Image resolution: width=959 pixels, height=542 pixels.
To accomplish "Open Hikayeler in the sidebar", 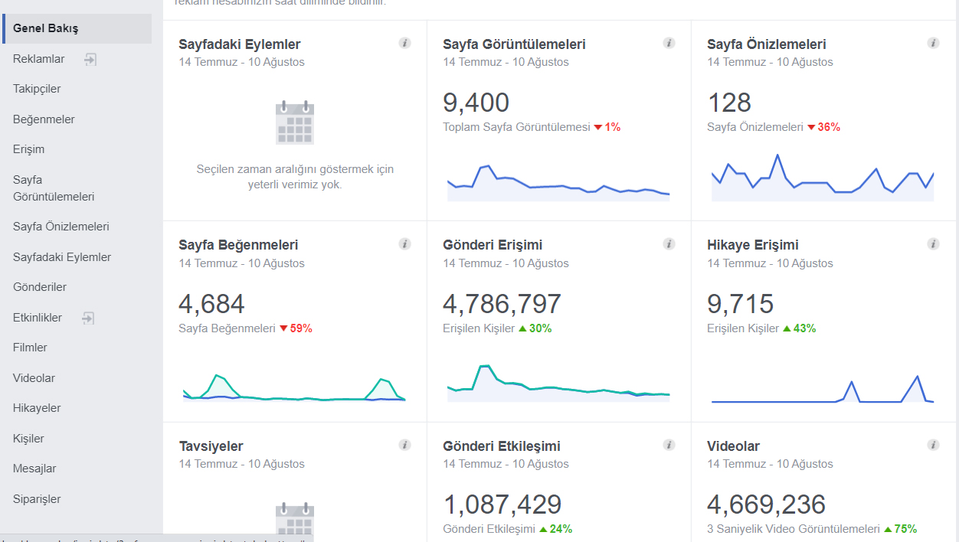I will (x=37, y=408).
